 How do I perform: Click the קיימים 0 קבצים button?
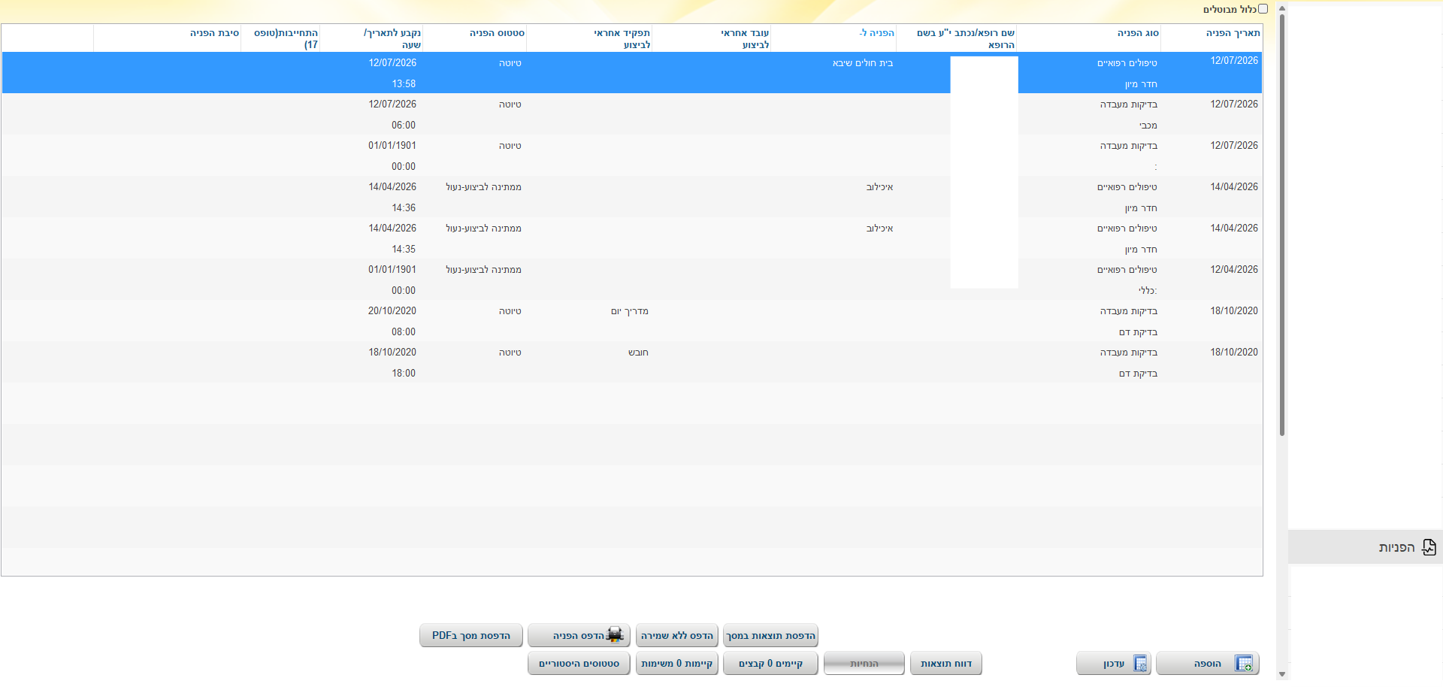pyautogui.click(x=770, y=664)
